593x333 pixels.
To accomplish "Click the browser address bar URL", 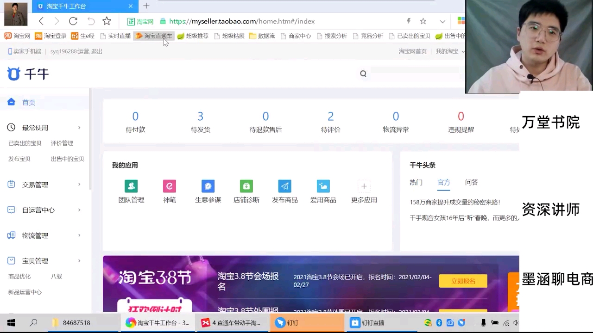I will point(242,21).
